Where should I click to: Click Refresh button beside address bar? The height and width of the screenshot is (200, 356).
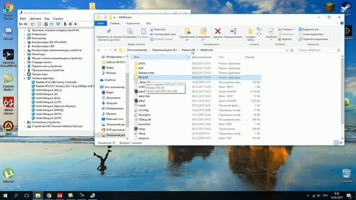[x=292, y=50]
